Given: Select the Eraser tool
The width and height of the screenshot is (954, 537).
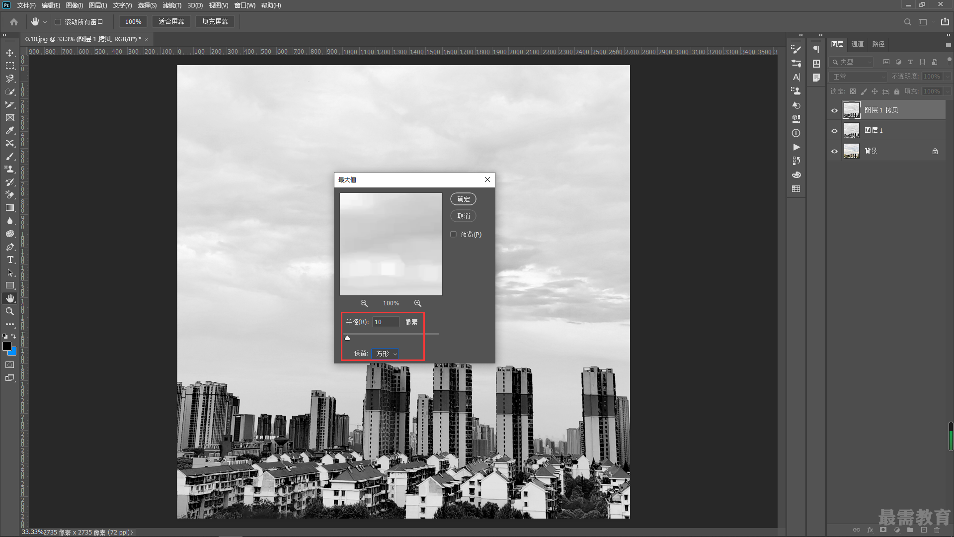Looking at the screenshot, I should pyautogui.click(x=10, y=195).
